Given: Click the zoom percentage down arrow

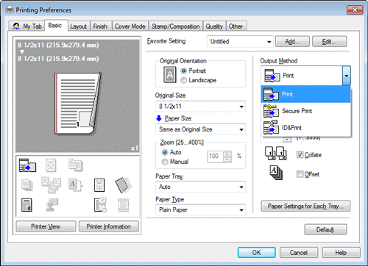Looking at the screenshot, I should 227,159.
